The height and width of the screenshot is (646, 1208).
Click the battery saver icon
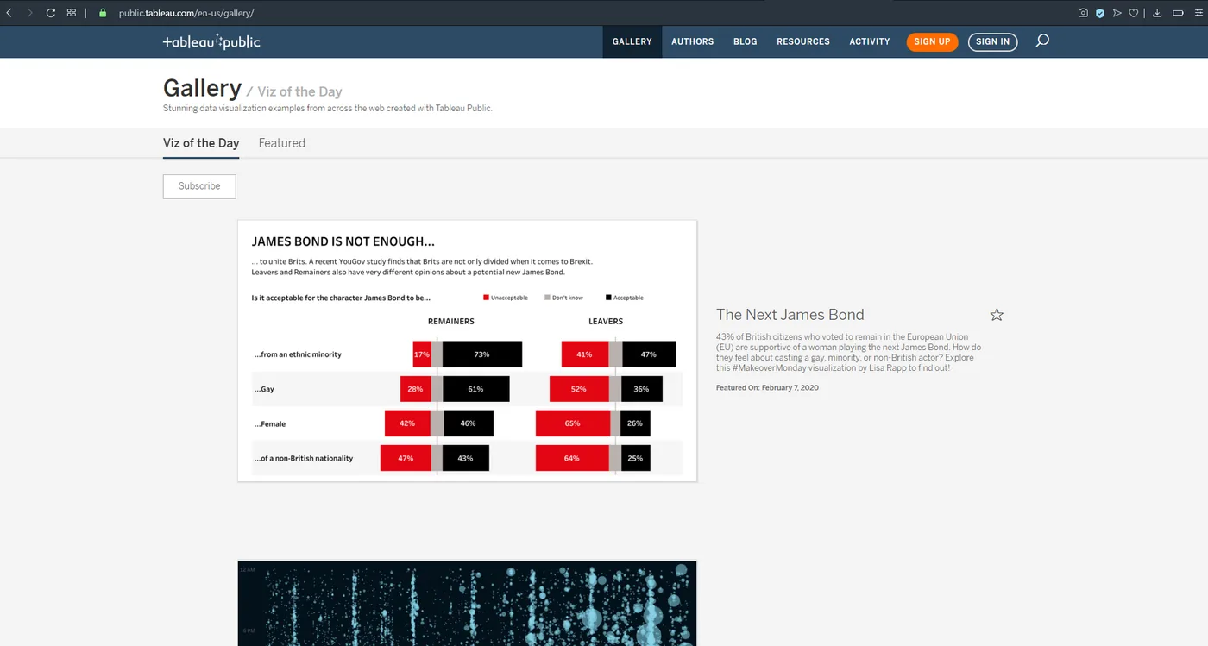click(x=1176, y=13)
